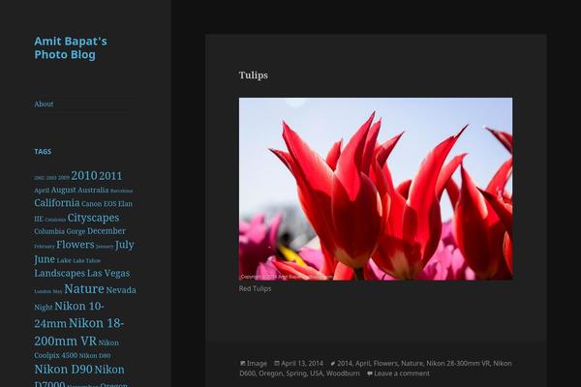This screenshot has width=581, height=387.
Task: Select the Oregon tag in post footer
Action: (270, 373)
